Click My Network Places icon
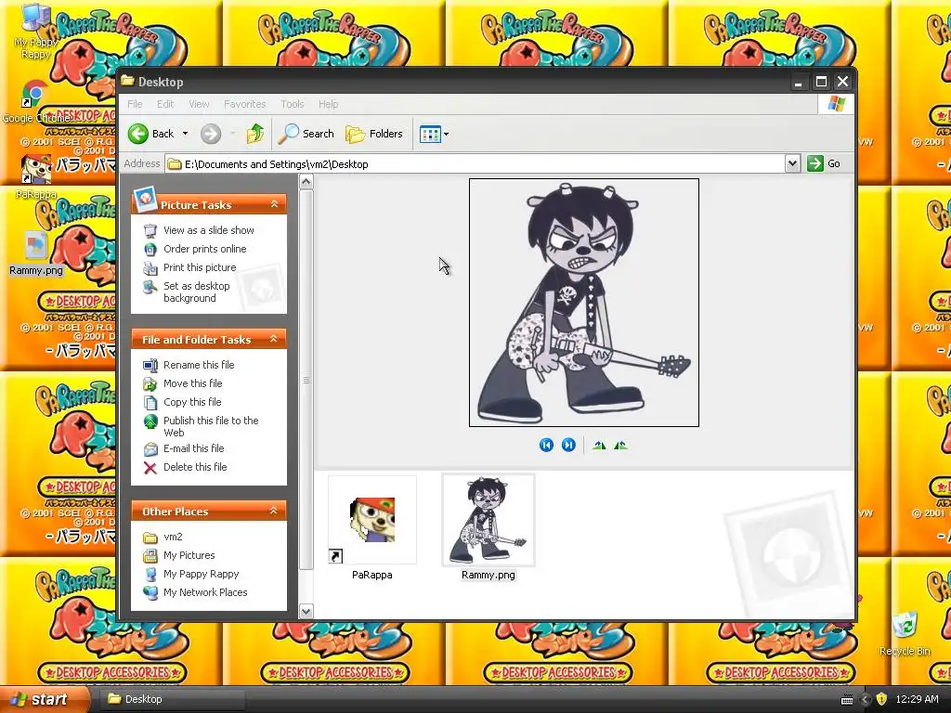 (x=150, y=593)
